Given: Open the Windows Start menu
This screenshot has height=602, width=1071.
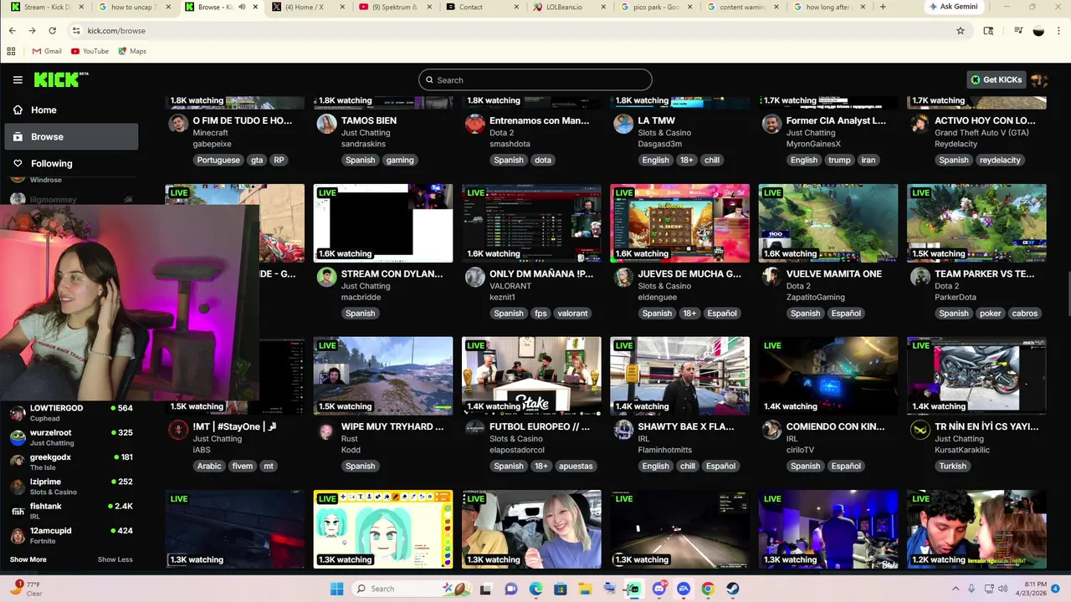Looking at the screenshot, I should (336, 589).
